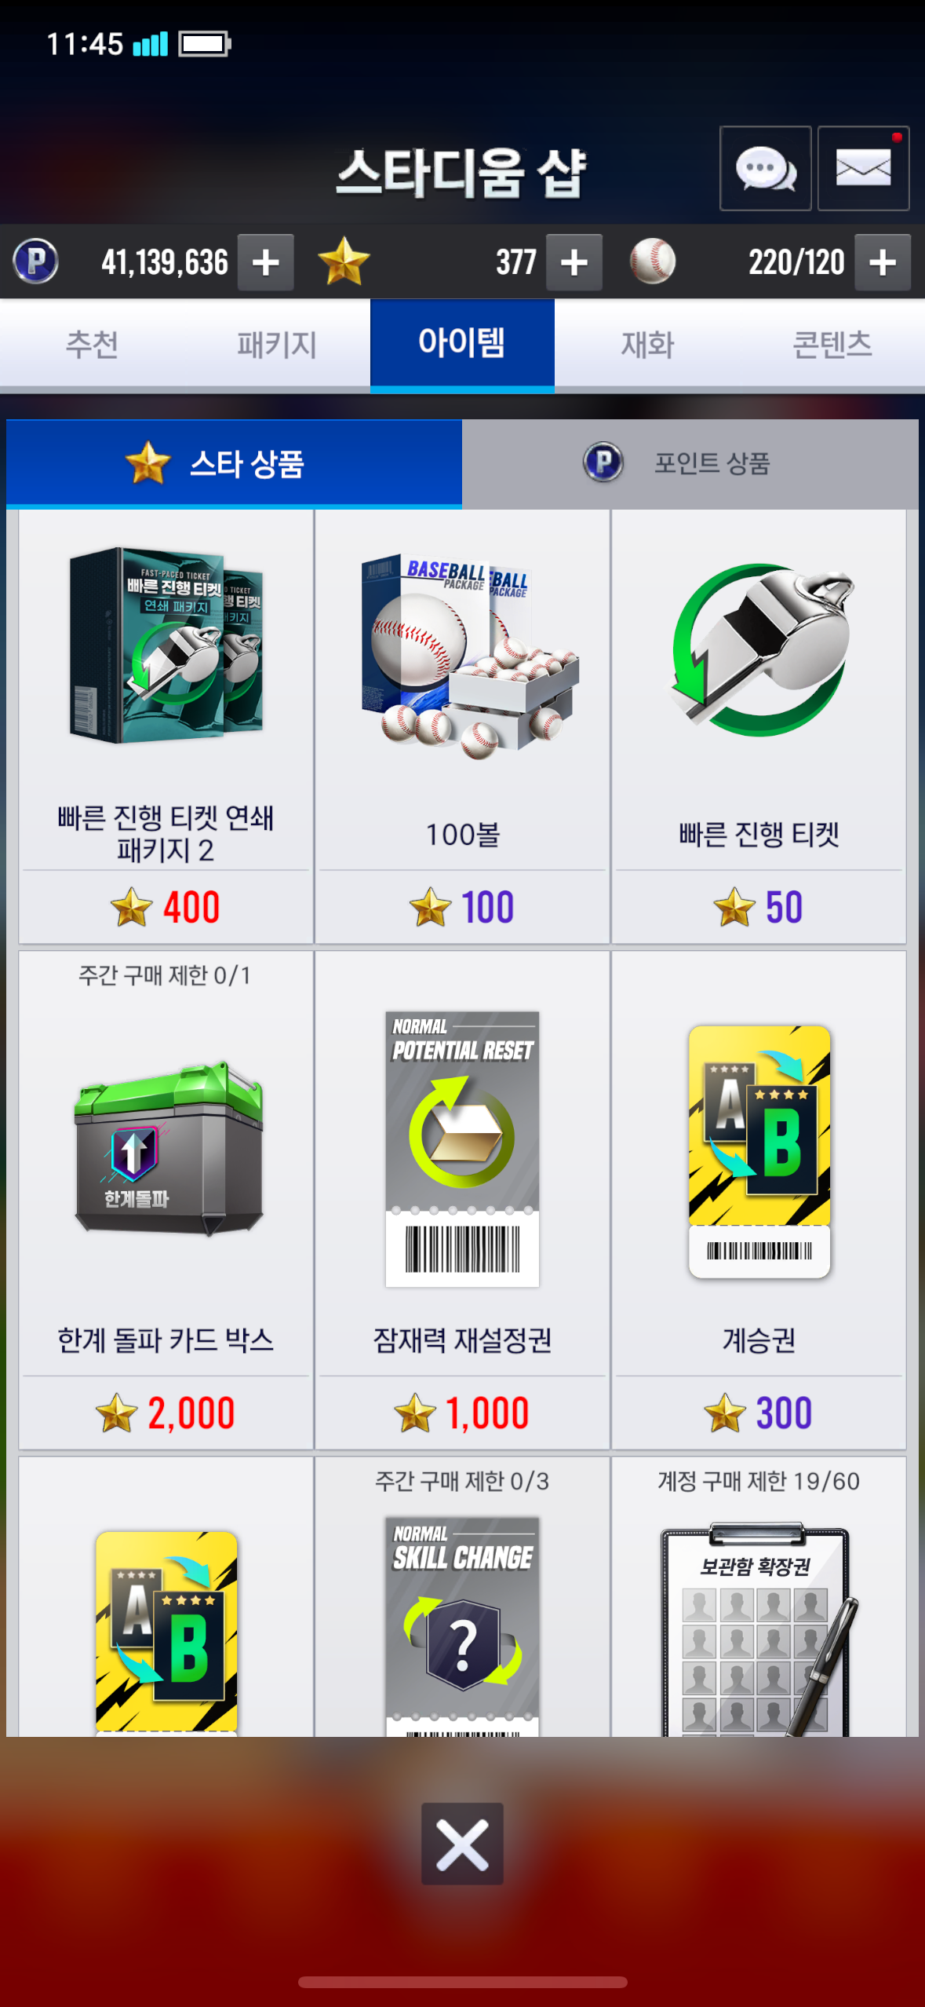Open the mailbox envelope icon
Image resolution: width=925 pixels, height=2007 pixels.
click(x=863, y=169)
